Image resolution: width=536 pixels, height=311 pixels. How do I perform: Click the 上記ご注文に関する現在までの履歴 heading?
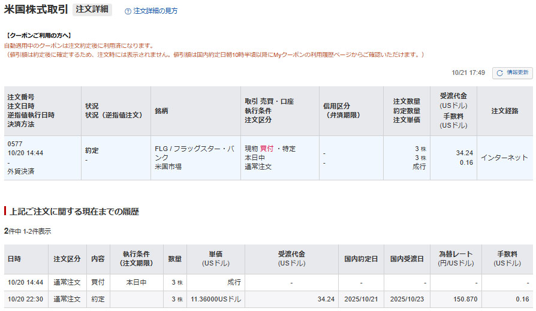74,212
